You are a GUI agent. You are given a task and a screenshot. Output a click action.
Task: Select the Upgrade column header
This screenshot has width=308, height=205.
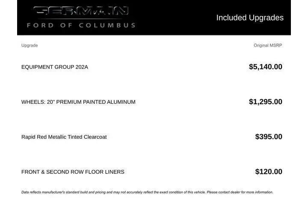[30, 45]
